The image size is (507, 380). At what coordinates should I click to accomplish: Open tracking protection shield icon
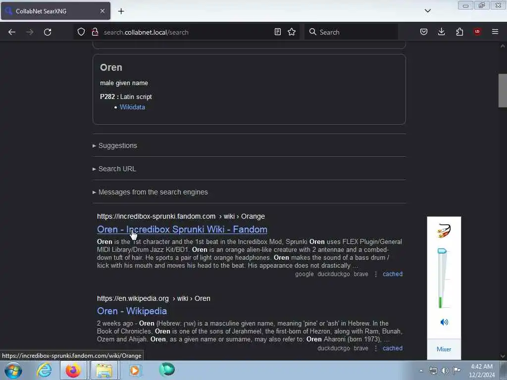point(81,32)
